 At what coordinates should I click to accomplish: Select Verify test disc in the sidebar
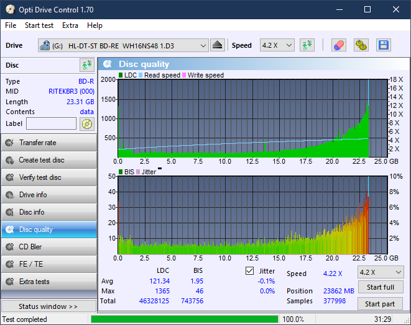49,177
